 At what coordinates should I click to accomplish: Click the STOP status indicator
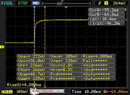pyautogui.click(x=23, y=3)
